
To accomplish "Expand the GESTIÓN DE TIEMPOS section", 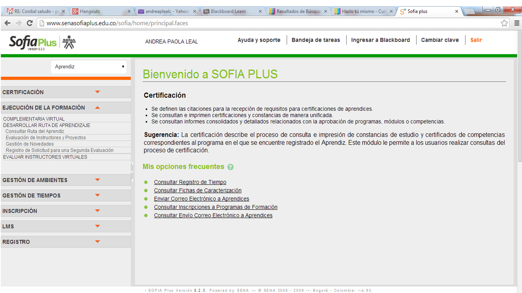I will [x=66, y=196].
